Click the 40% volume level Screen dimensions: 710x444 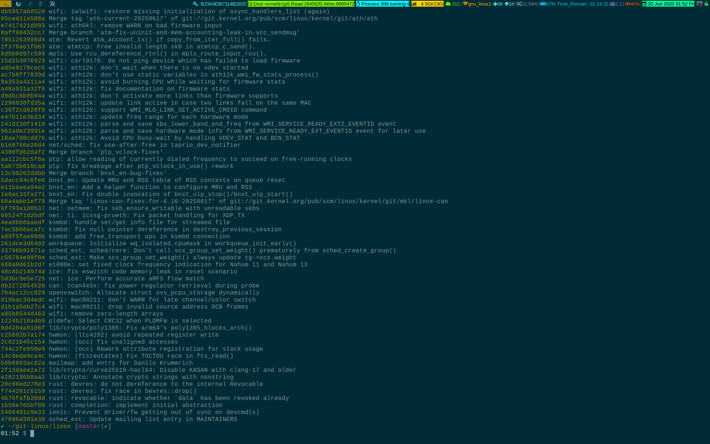click(635, 4)
